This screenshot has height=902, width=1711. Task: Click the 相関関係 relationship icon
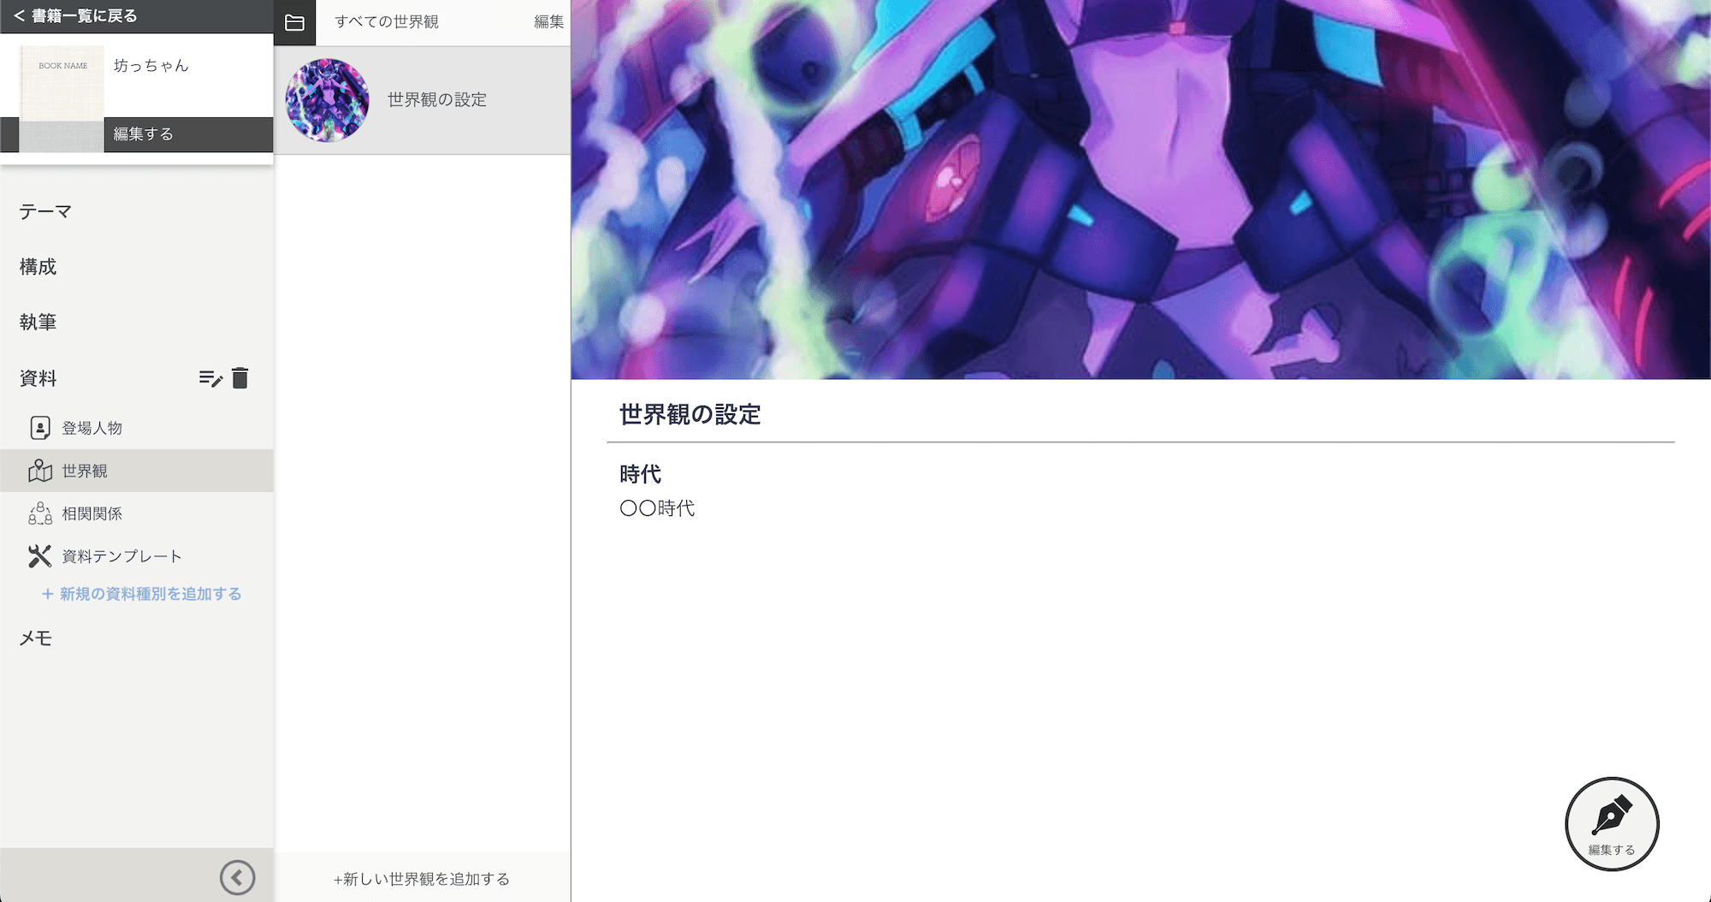click(x=40, y=513)
